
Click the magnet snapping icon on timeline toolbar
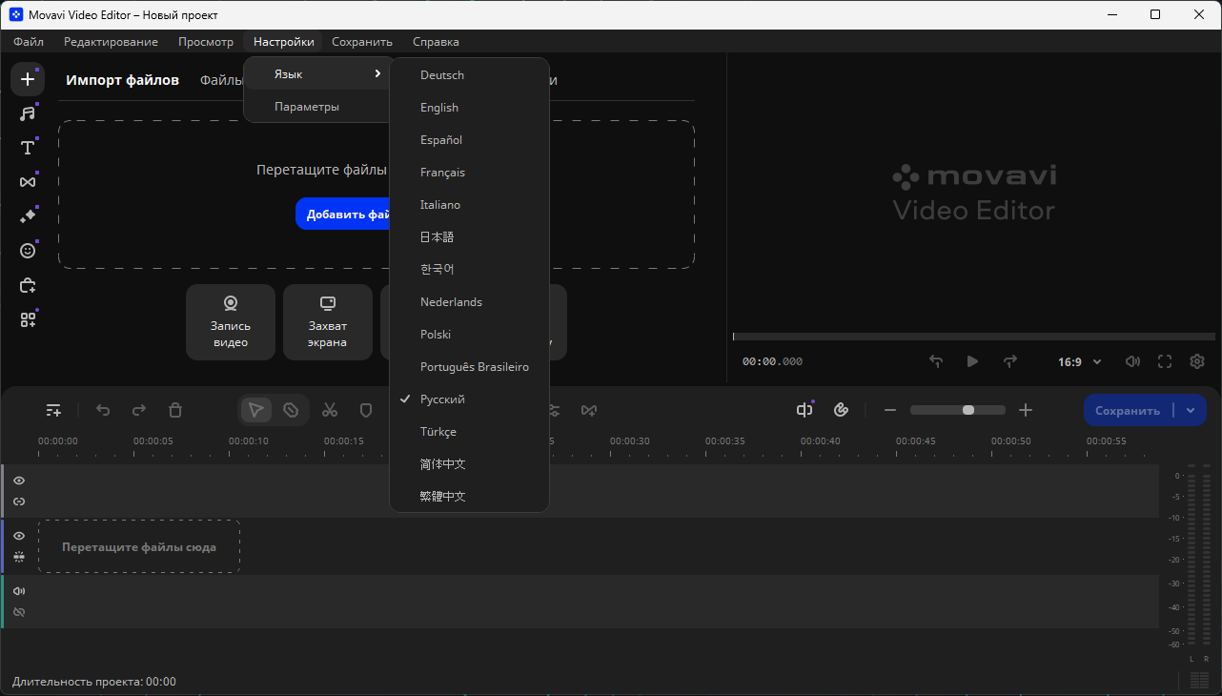point(841,410)
